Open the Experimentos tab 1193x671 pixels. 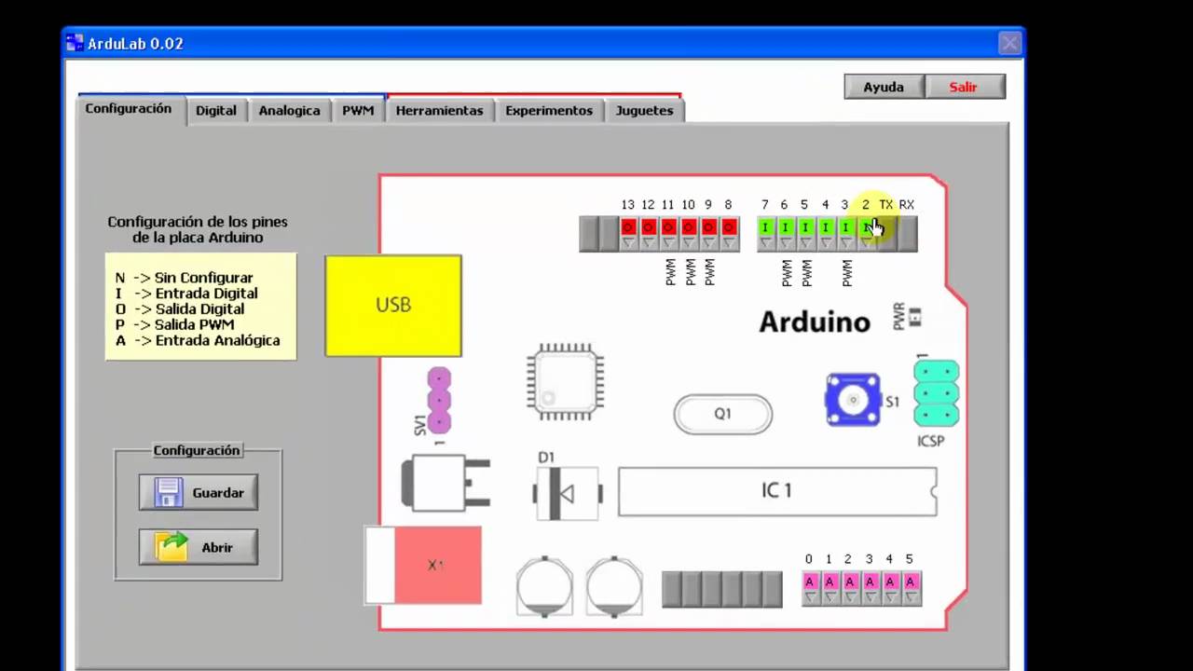click(x=549, y=110)
